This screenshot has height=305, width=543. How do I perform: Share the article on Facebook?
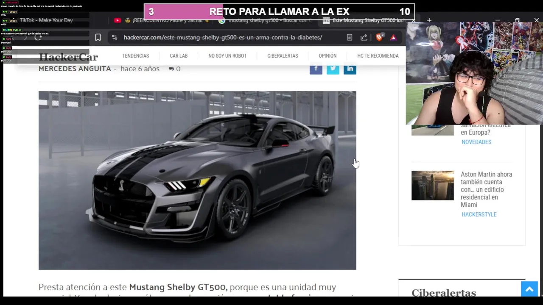tap(316, 69)
